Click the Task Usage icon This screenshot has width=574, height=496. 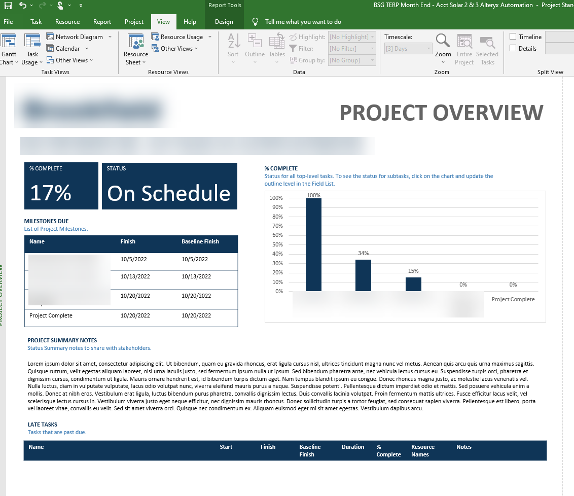coord(32,41)
